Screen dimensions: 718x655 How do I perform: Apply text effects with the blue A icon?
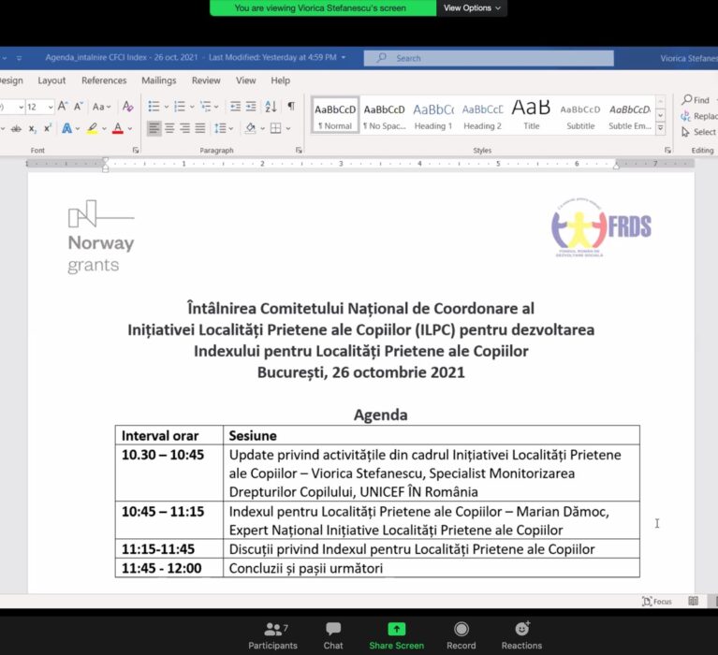point(66,128)
